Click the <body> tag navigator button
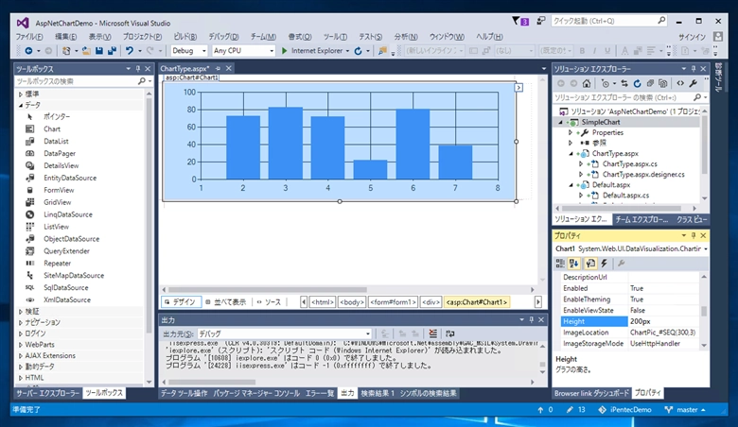 click(352, 302)
